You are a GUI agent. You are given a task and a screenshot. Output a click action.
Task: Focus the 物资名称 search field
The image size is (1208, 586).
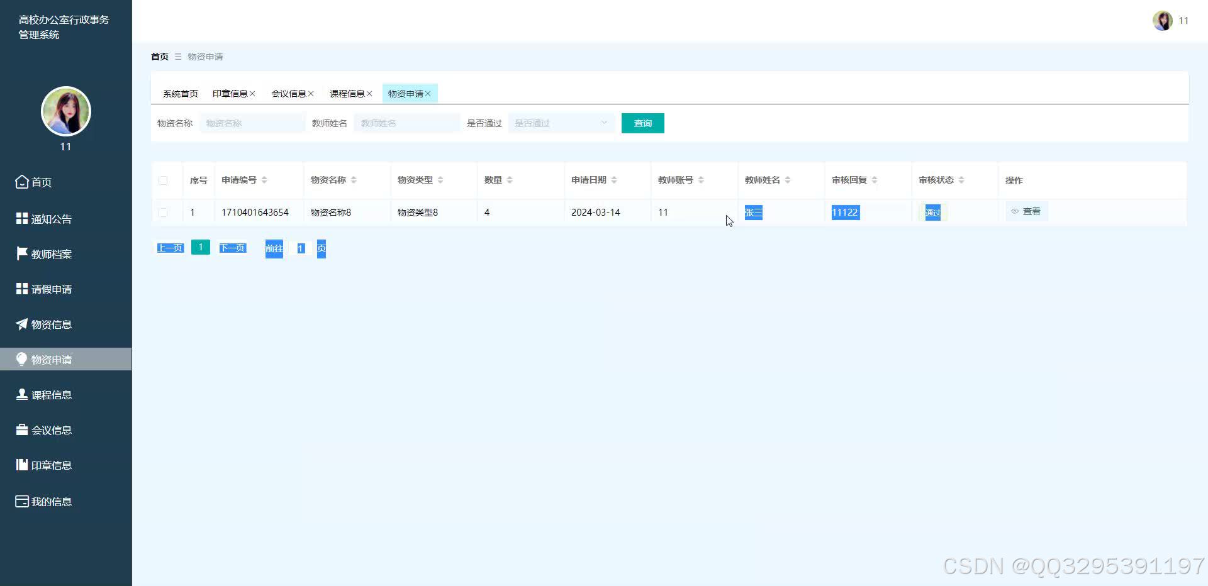coord(252,123)
